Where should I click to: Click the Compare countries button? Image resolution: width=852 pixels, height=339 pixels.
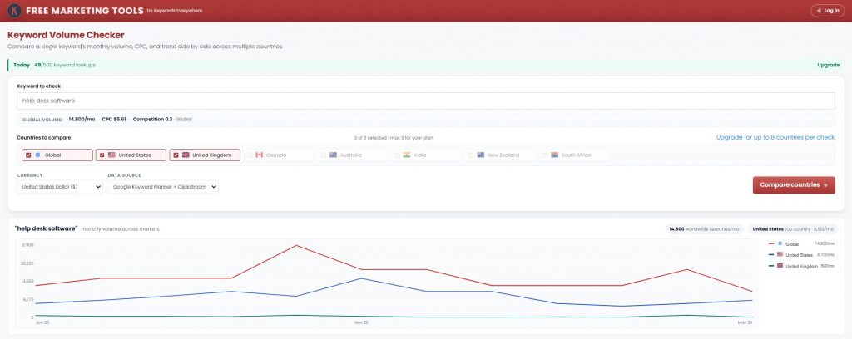point(794,185)
